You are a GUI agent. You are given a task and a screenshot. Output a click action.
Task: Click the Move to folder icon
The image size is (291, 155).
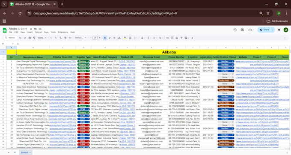(x=36, y=29)
